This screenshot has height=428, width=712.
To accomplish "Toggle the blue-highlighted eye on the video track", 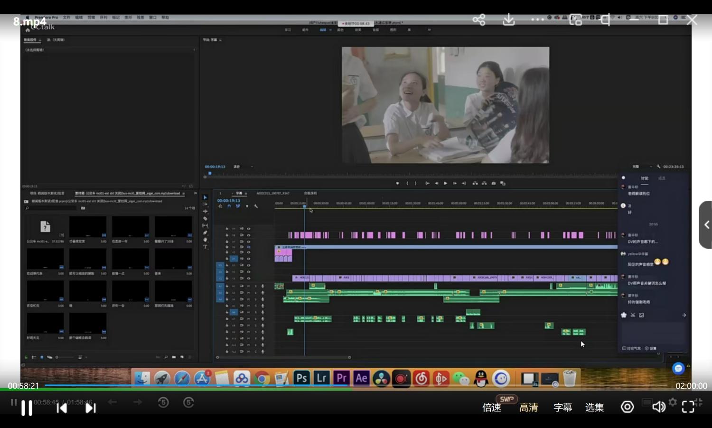I will pos(248,247).
